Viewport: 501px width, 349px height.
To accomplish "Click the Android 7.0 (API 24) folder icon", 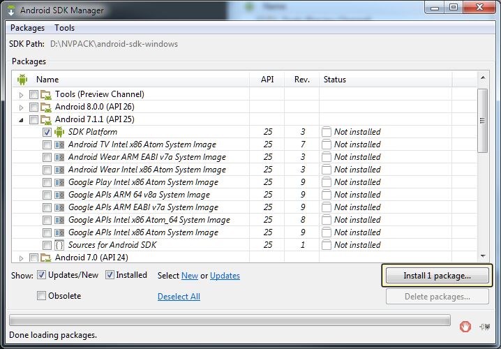I will [46, 258].
